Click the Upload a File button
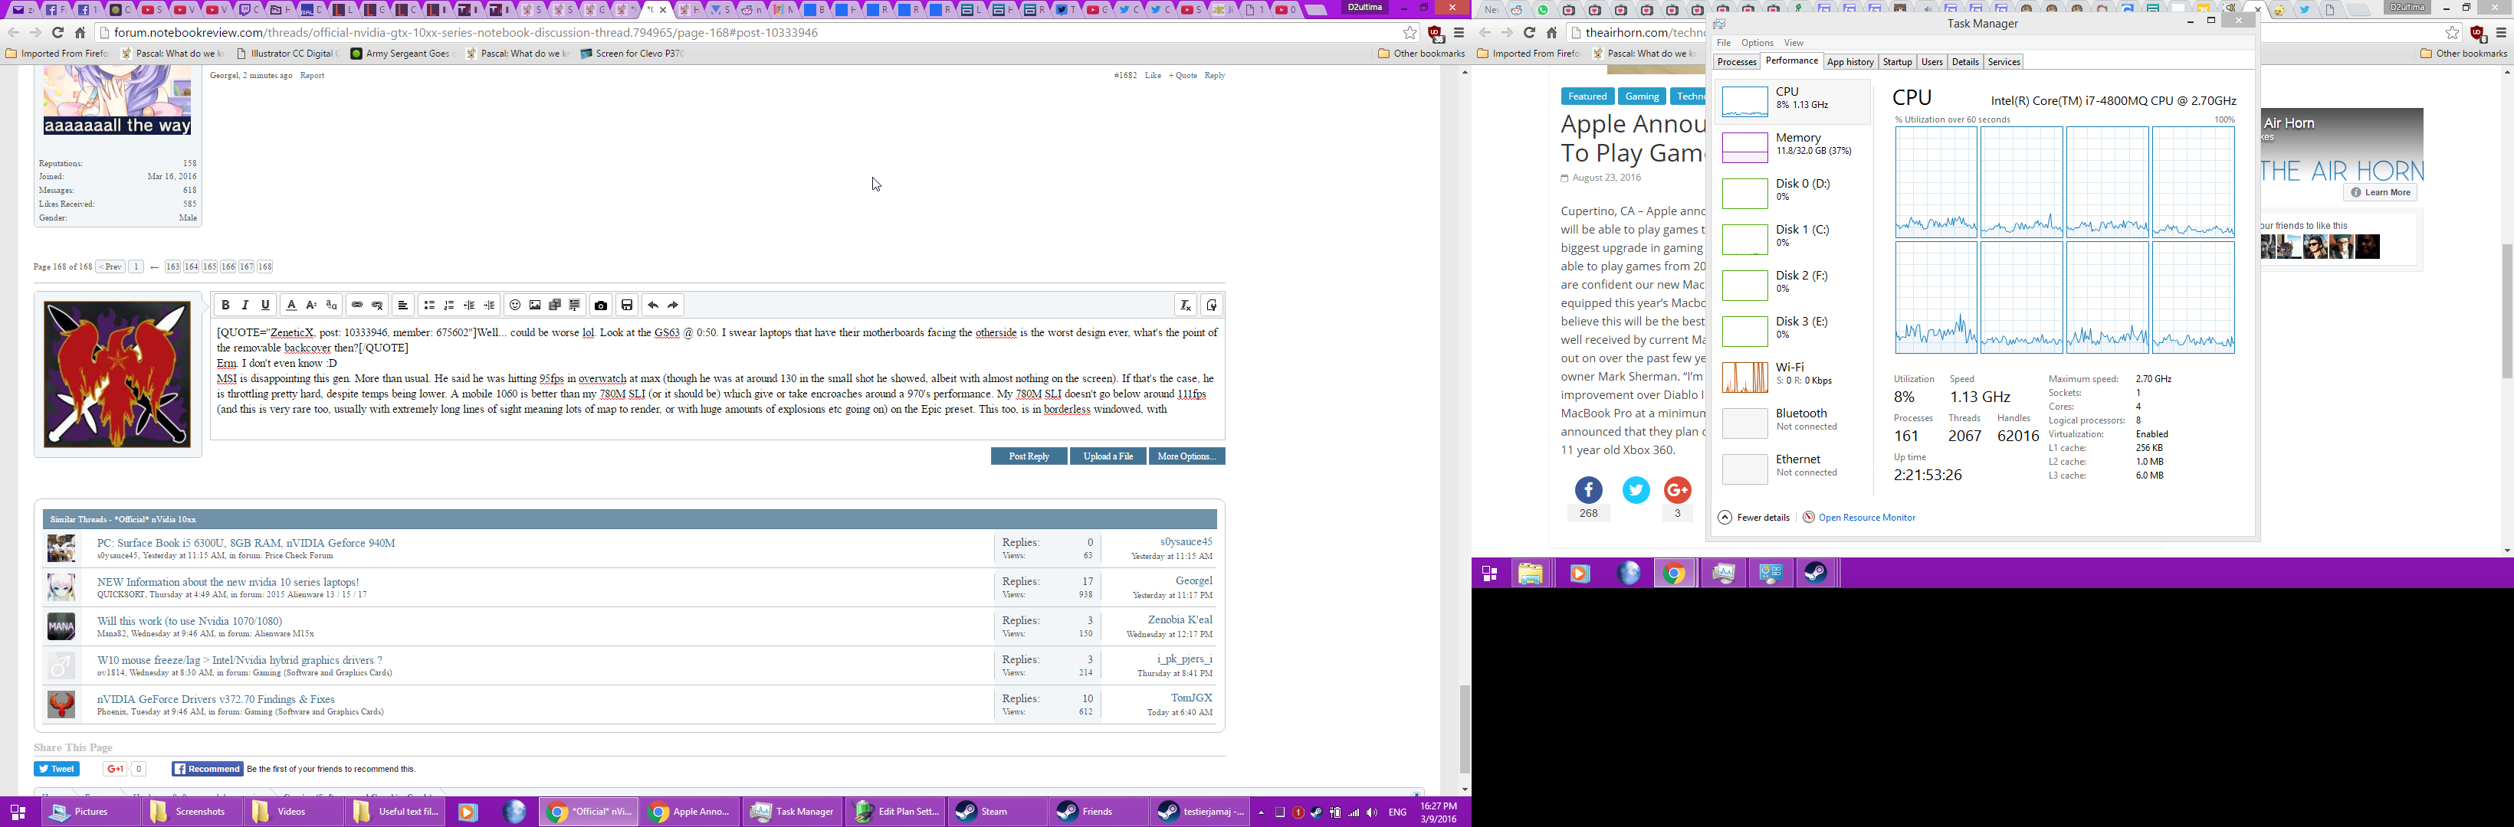This screenshot has width=2514, height=827. [1108, 456]
